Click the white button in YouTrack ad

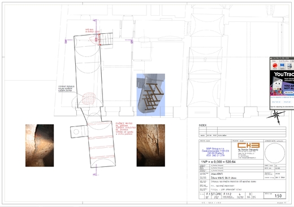(289, 93)
